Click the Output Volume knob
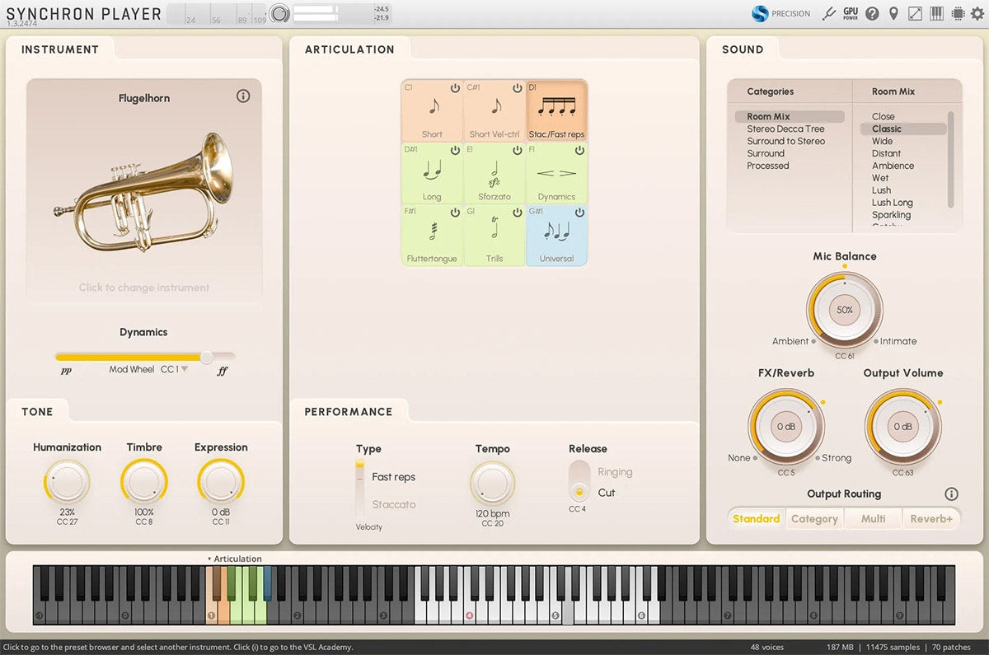Viewport: 989px width, 655px height. [903, 427]
